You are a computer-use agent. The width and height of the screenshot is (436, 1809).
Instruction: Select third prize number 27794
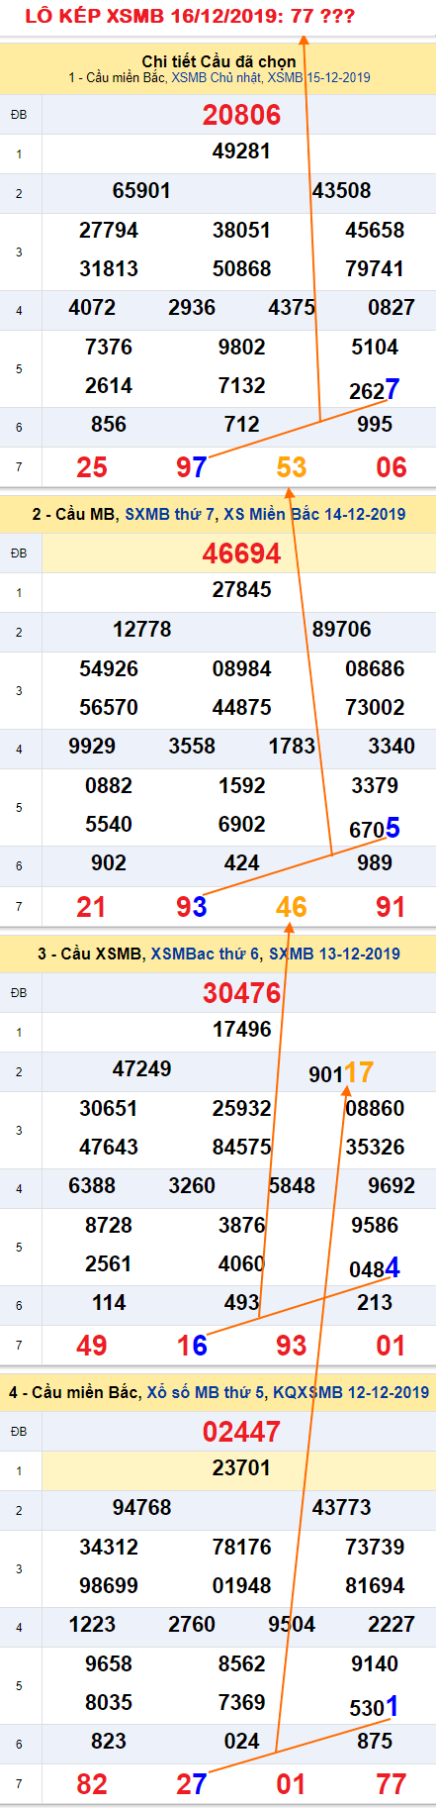(x=109, y=230)
